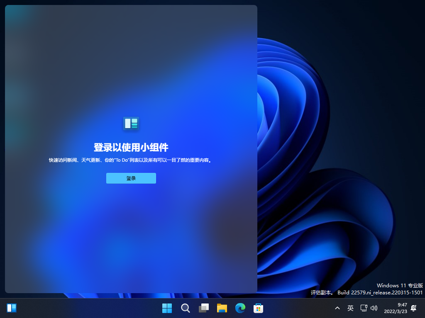Screen dimensions: 425x318
Task: Click the 登录以使用小组件 heading text
Action: coord(131,147)
